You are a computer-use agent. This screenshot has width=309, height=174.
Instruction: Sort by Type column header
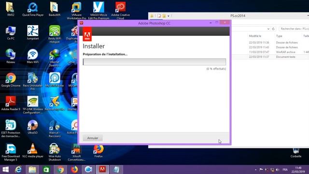(279, 36)
